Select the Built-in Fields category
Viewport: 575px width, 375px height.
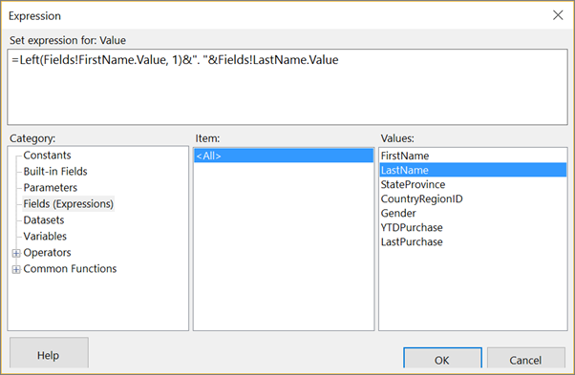click(x=55, y=172)
